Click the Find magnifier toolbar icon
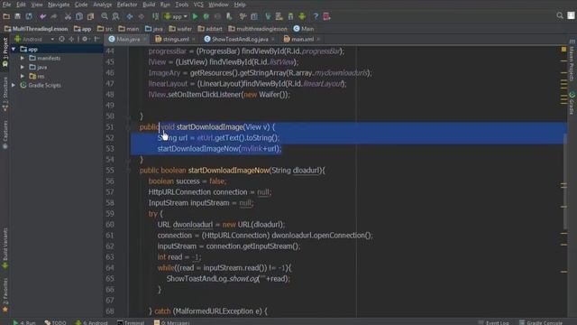 (105, 16)
